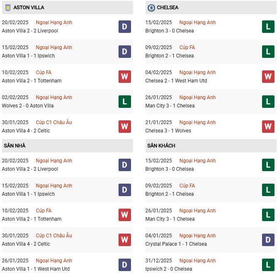Screen dimensions: 277x274
Task: Click the L badge beside Ipswich 2-0 Chelsea
Action: (x=268, y=265)
